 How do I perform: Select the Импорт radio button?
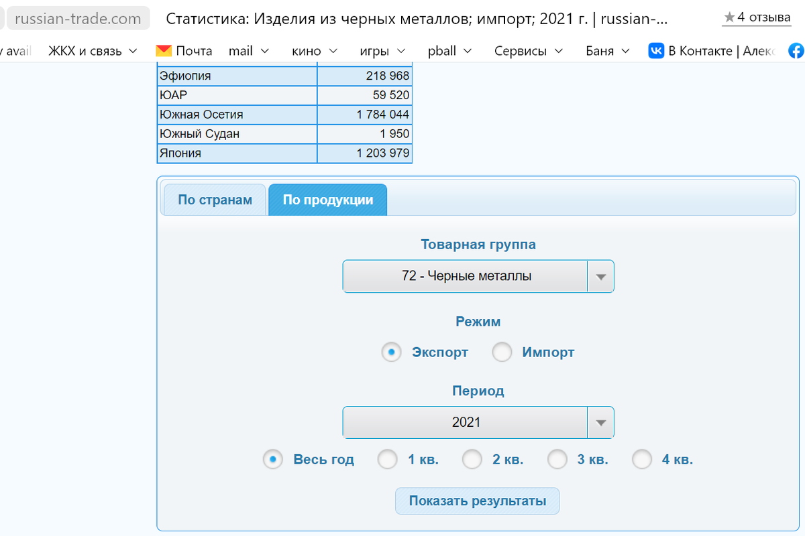pyautogui.click(x=502, y=352)
